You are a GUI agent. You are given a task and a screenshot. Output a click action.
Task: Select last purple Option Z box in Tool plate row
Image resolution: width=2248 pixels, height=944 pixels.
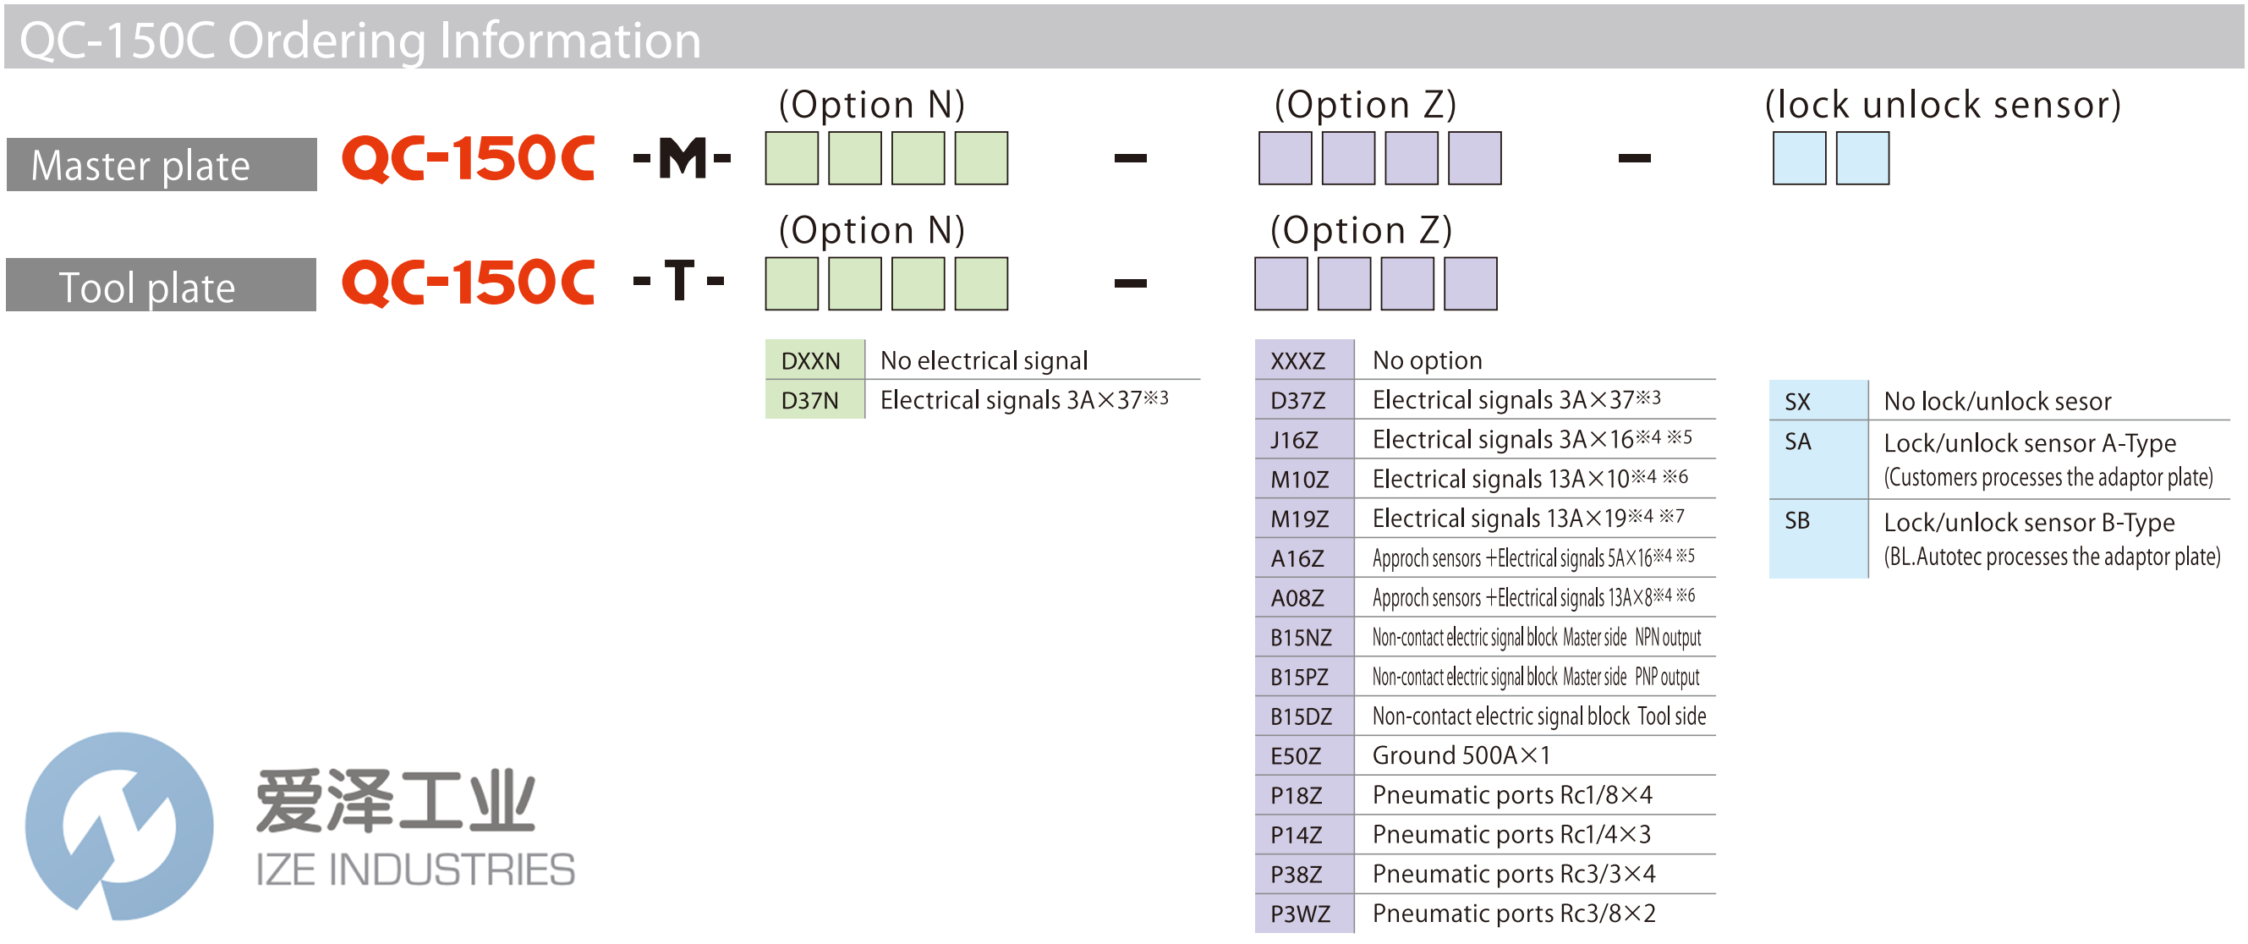click(1471, 283)
